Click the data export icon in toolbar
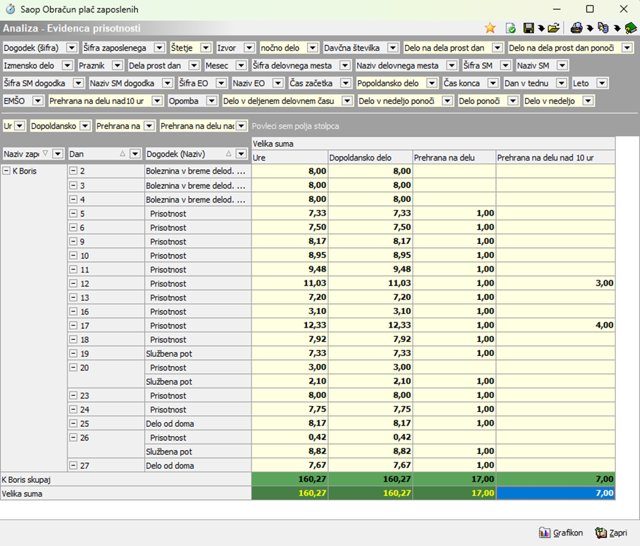The width and height of the screenshot is (640, 546). (x=603, y=28)
